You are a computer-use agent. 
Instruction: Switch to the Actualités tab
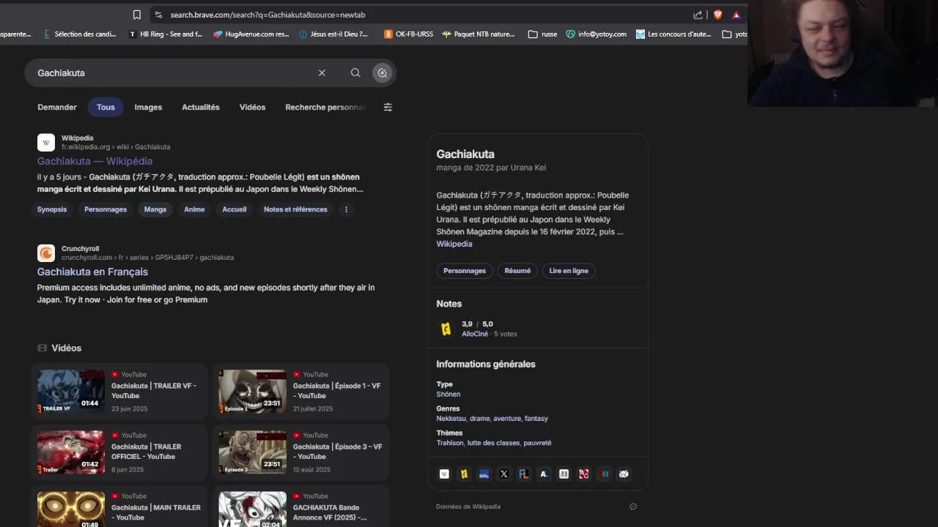coord(201,107)
